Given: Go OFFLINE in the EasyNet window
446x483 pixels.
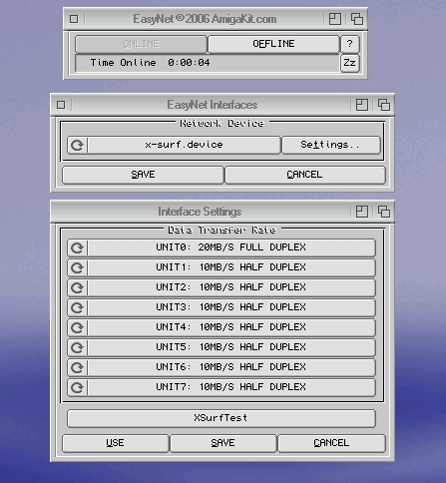Looking at the screenshot, I should coord(273,44).
